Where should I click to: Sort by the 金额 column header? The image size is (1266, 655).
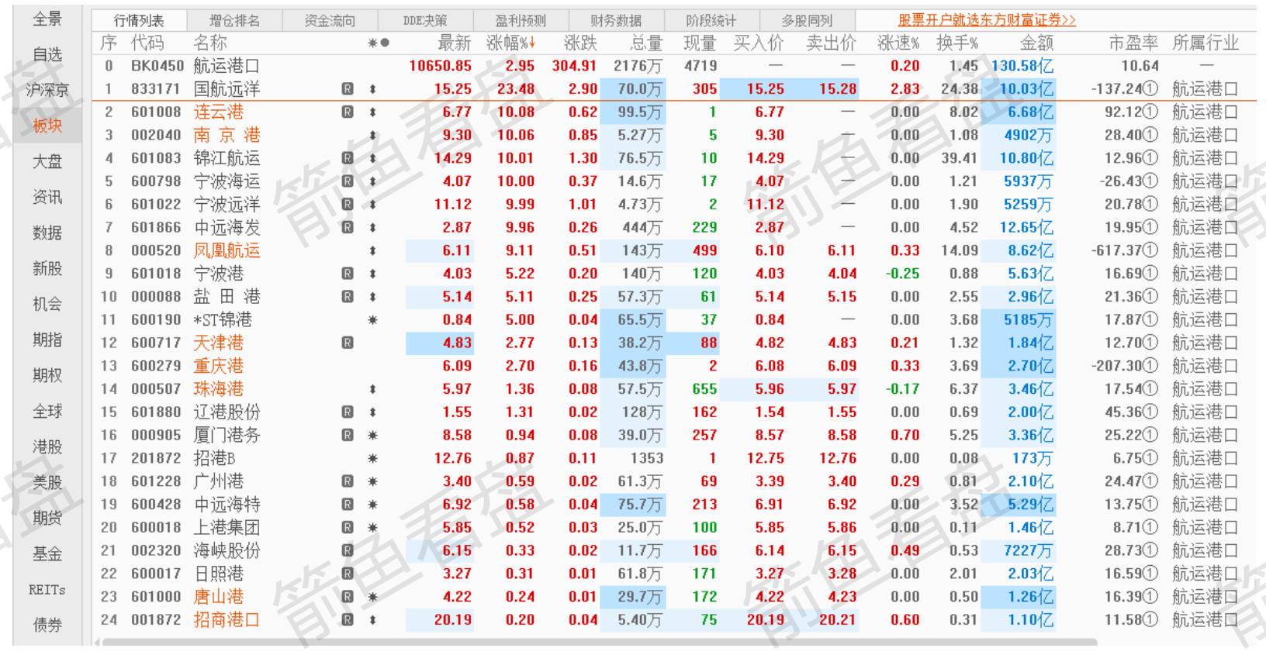pyautogui.click(x=1036, y=43)
